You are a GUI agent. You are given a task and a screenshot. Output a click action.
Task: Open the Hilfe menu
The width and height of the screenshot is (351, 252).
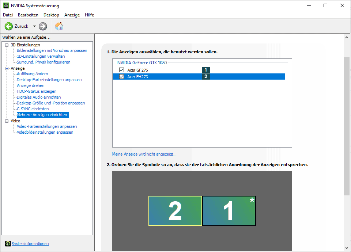(89, 15)
